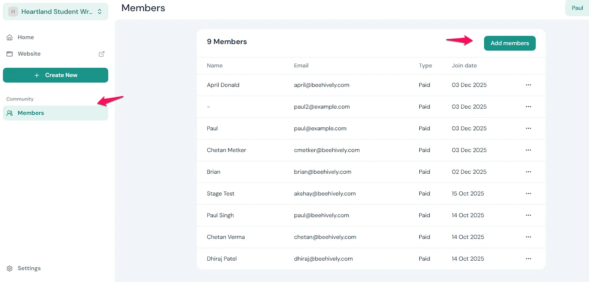Viewport: 589px width, 282px height.
Task: Open more options for Stage Test
Action: click(528, 194)
